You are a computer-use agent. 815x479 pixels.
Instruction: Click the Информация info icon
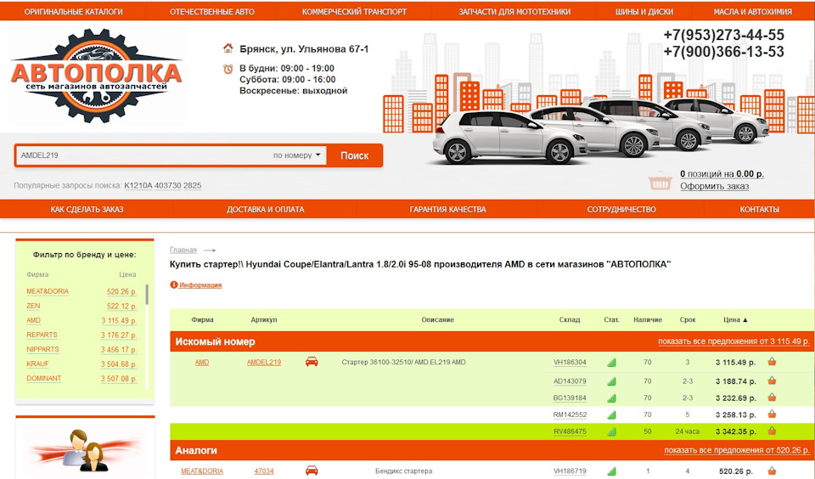[x=173, y=285]
